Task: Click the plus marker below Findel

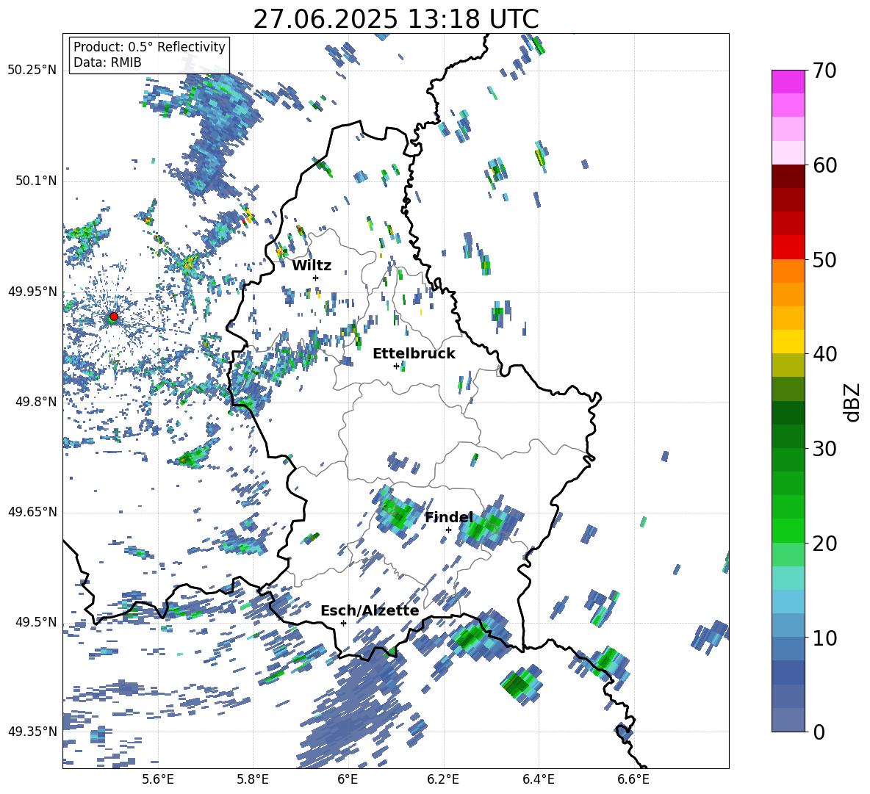Action: click(448, 530)
